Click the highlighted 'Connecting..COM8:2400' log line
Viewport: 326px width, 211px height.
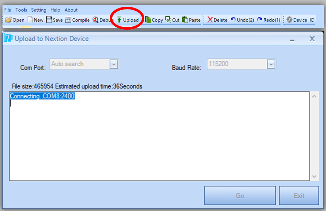pyautogui.click(x=42, y=96)
